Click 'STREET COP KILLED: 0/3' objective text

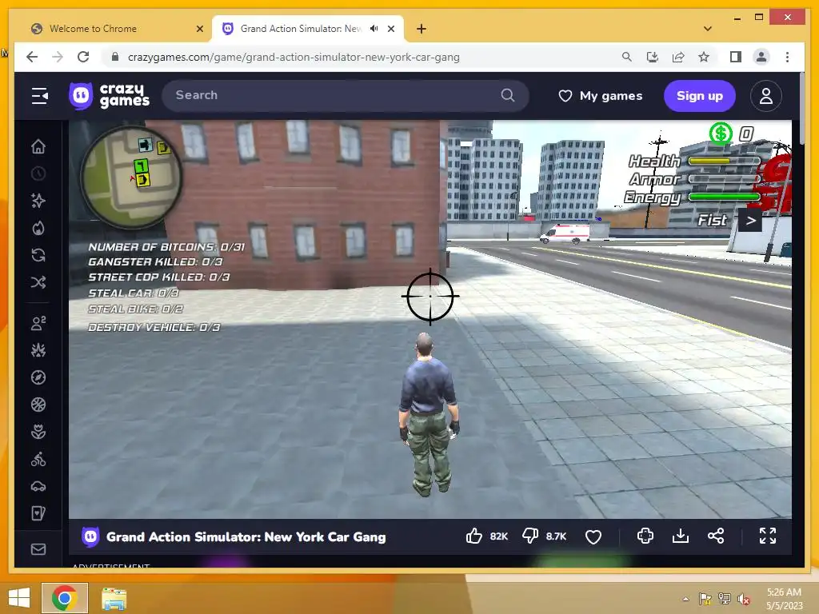coord(159,277)
